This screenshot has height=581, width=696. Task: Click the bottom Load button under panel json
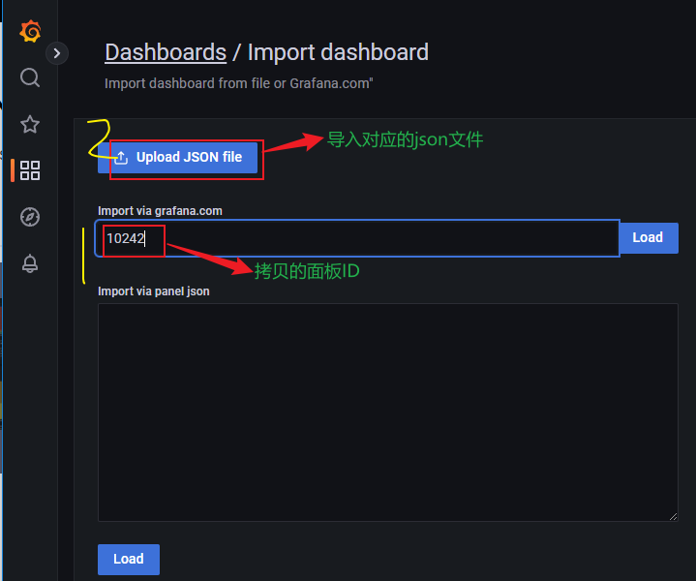point(129,560)
